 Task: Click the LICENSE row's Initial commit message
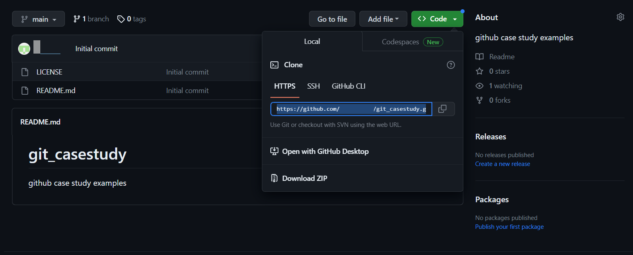[187, 72]
